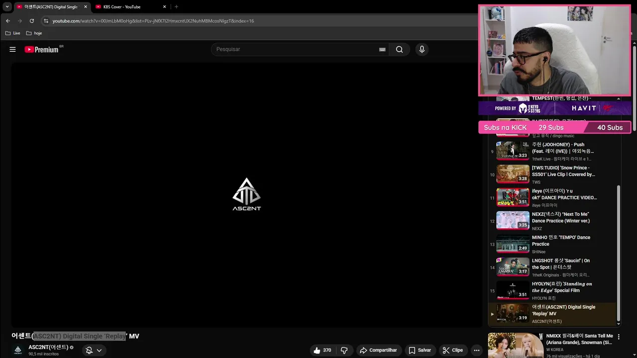Open the on-screen keyboard in search box
This screenshot has height=358, width=637.
382,49
